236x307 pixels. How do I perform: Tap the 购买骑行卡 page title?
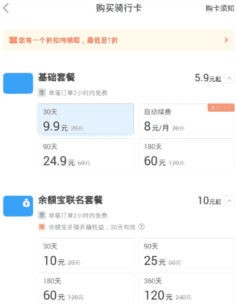click(x=118, y=8)
